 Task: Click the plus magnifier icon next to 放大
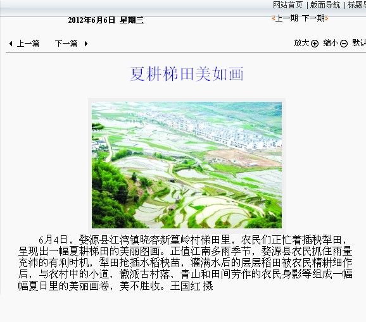click(315, 44)
